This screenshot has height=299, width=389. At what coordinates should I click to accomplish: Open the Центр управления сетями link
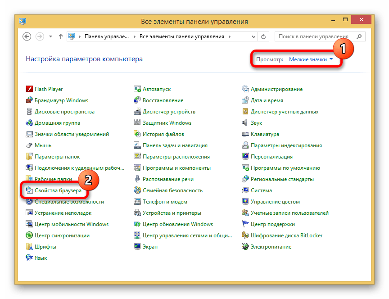tap(187, 235)
